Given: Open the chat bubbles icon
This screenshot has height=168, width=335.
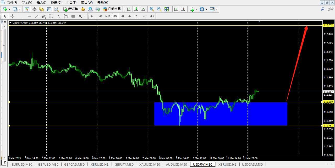Looking at the screenshot, I should point(330,9).
